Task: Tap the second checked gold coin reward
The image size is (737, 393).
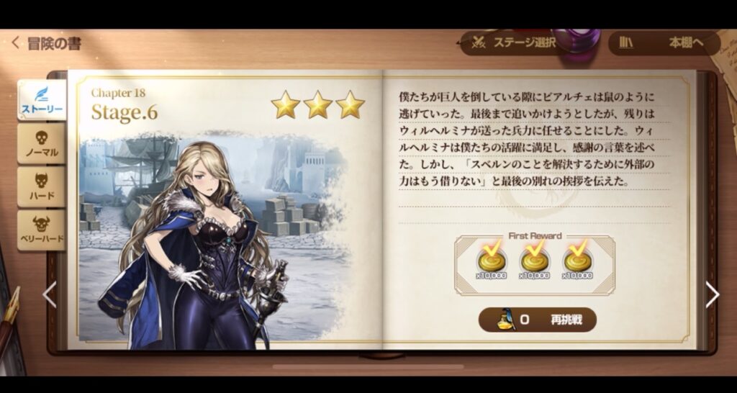Action: [x=535, y=260]
